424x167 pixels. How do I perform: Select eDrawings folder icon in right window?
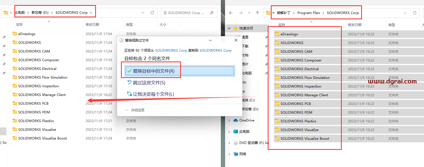[277, 34]
